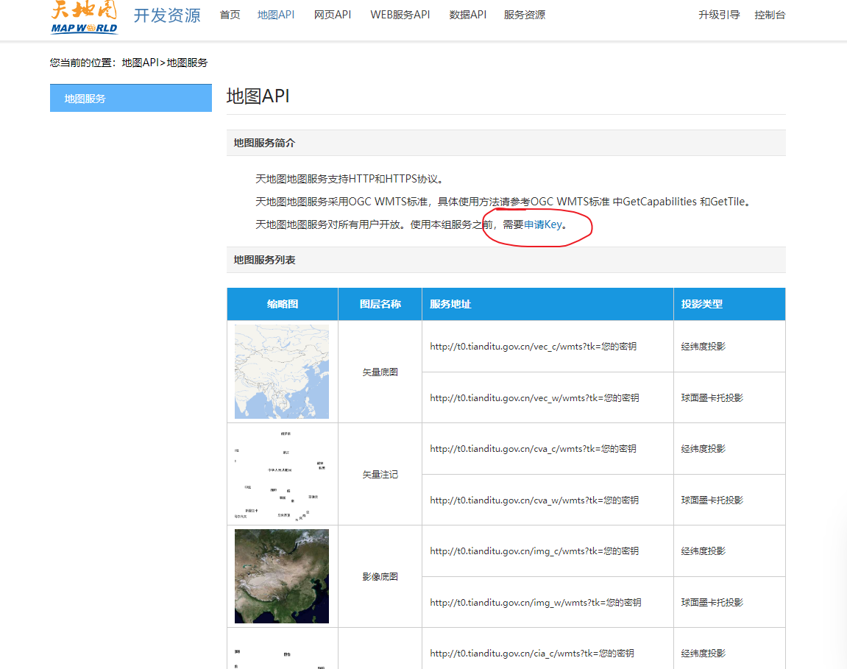Open the 矢量注记 thumbnail image
The width and height of the screenshot is (847, 669).
coord(282,474)
